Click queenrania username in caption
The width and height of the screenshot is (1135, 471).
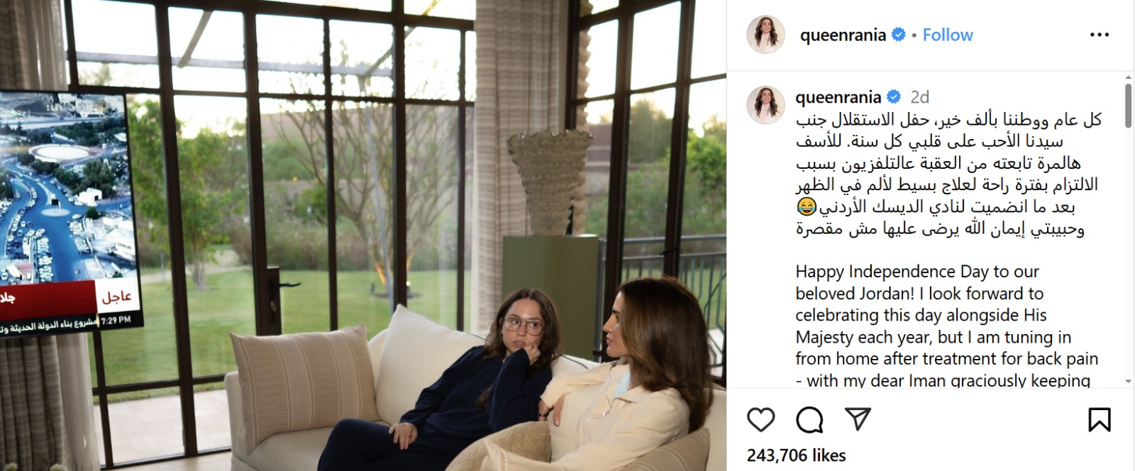point(838,97)
